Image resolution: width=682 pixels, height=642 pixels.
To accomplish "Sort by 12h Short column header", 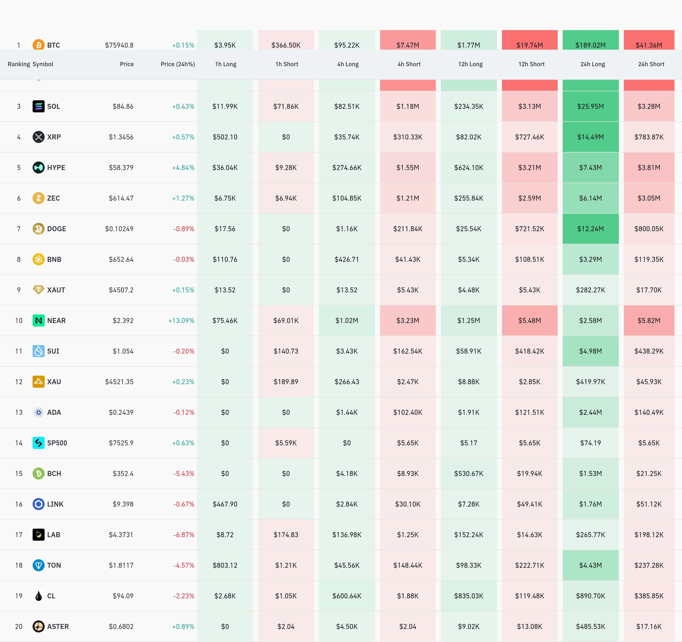I will (x=531, y=64).
